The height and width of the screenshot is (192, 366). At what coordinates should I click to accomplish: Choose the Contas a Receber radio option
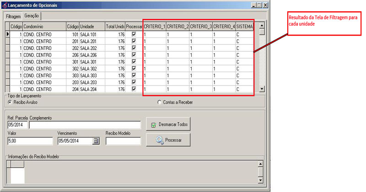159,102
